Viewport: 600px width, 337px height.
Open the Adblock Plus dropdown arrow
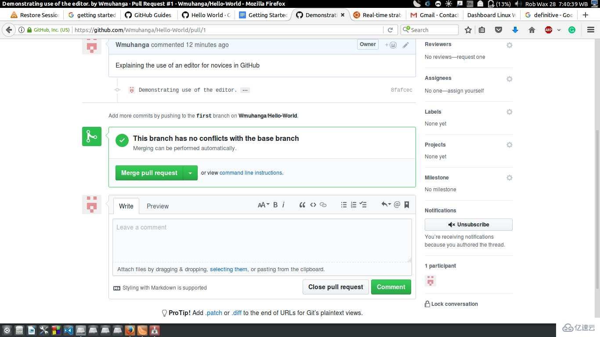(559, 30)
